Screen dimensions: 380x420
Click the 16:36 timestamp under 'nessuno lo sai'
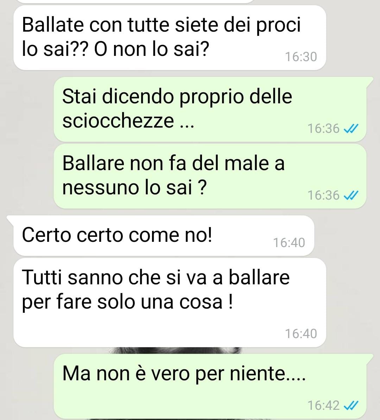click(x=323, y=195)
